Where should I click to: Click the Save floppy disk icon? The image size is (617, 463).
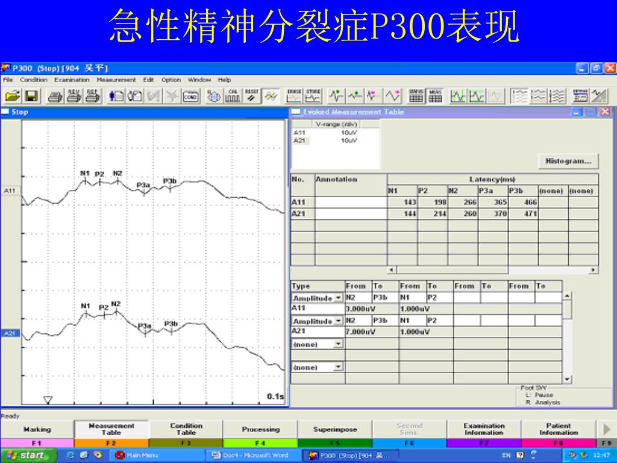click(31, 96)
